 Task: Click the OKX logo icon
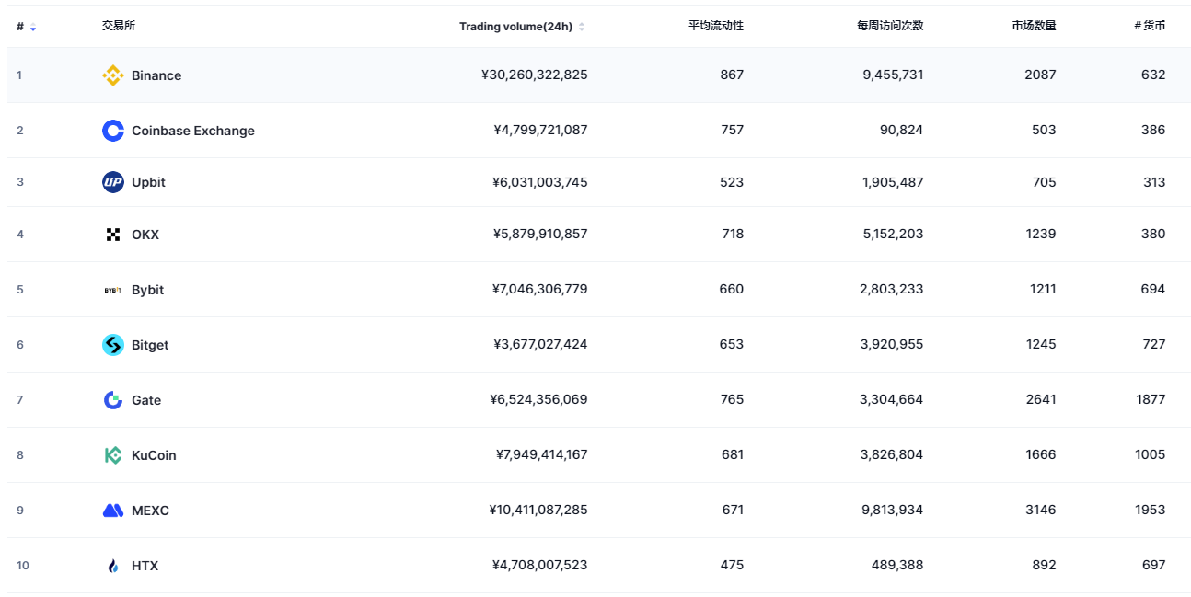click(113, 235)
